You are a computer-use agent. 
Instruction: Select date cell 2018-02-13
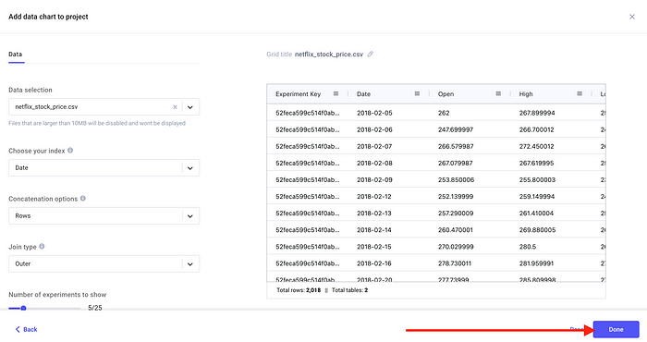[x=373, y=214]
